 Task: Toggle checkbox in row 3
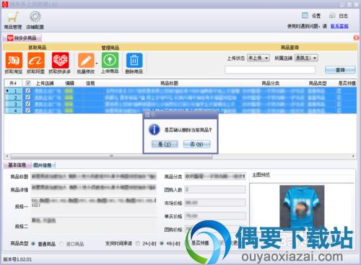pyautogui.click(x=28, y=104)
